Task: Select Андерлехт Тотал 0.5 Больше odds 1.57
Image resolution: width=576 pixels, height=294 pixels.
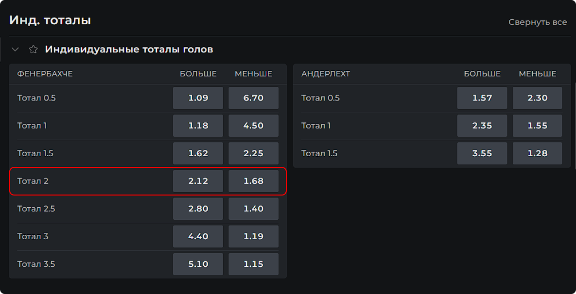Action: pos(482,98)
